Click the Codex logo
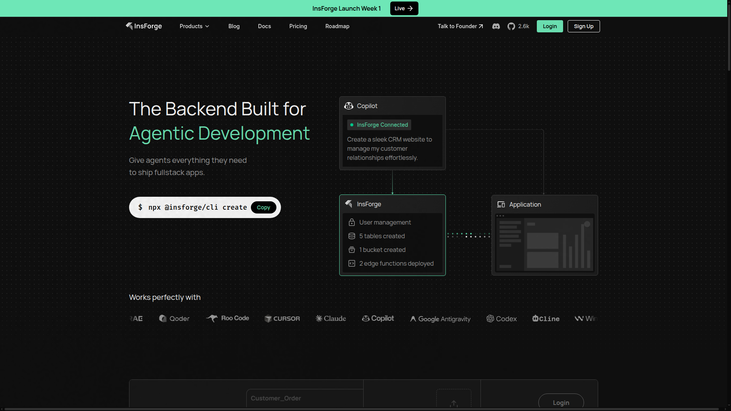The image size is (731, 411). [x=501, y=319]
